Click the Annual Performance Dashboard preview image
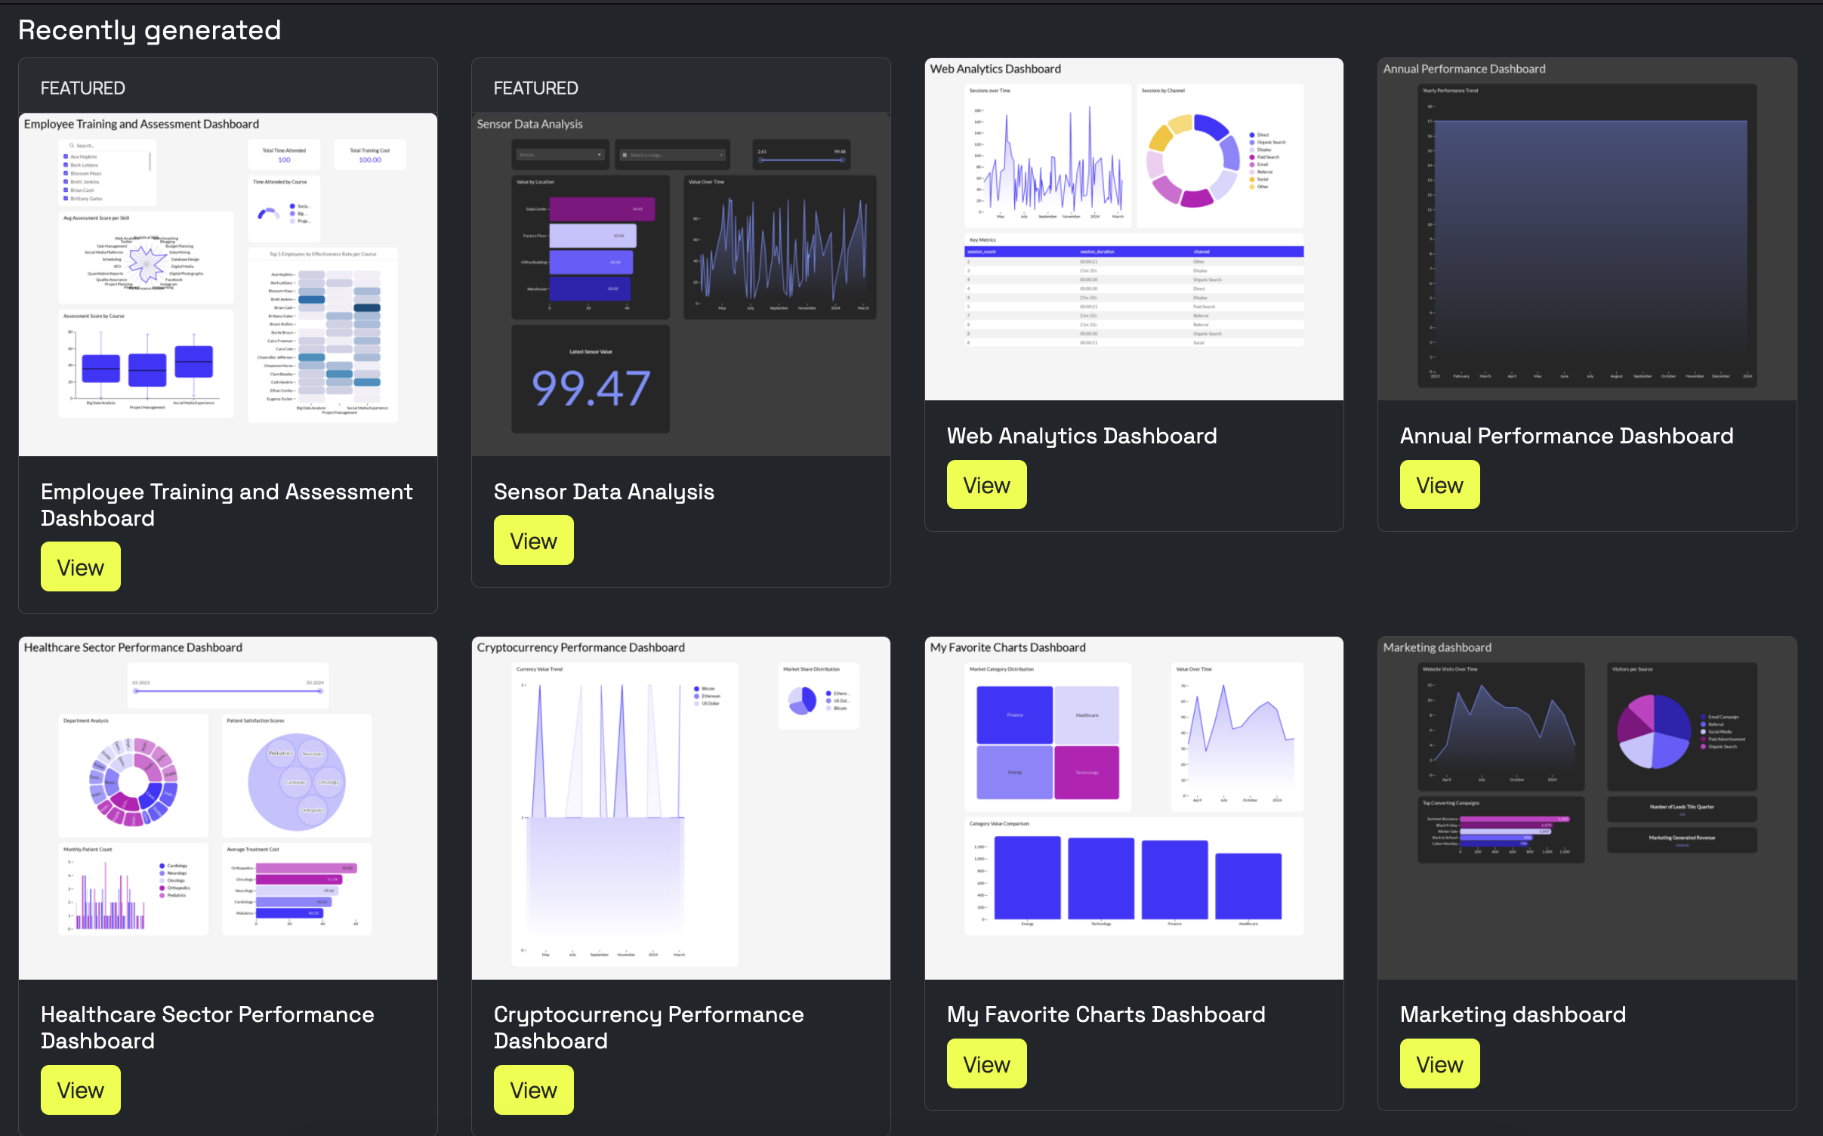The width and height of the screenshot is (1823, 1136). click(x=1587, y=230)
